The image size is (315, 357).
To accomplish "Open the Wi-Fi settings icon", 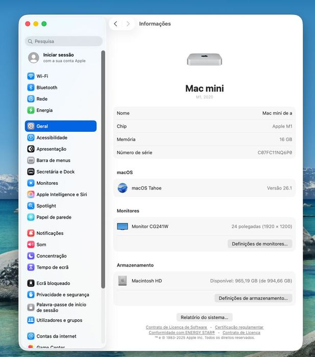I will click(31, 76).
